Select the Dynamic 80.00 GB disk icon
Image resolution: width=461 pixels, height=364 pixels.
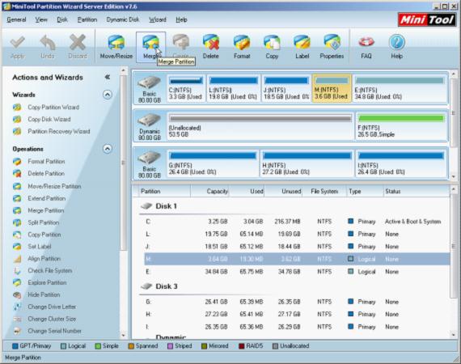[150, 121]
